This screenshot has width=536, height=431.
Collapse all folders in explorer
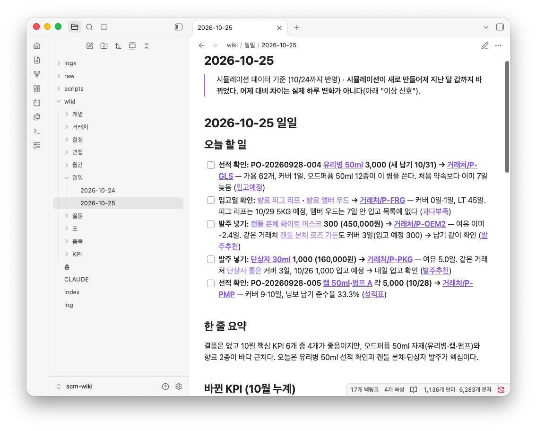(147, 46)
